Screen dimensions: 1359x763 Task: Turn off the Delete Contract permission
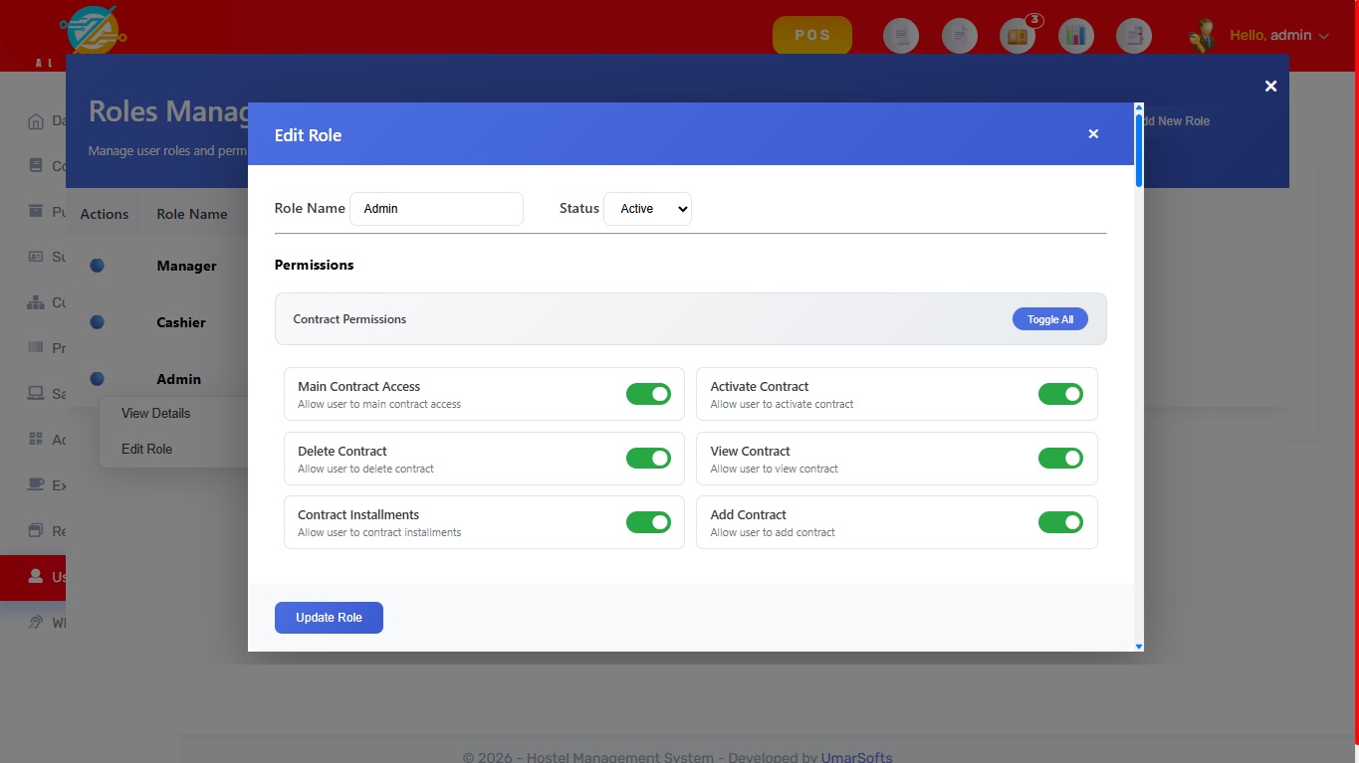[x=648, y=459]
